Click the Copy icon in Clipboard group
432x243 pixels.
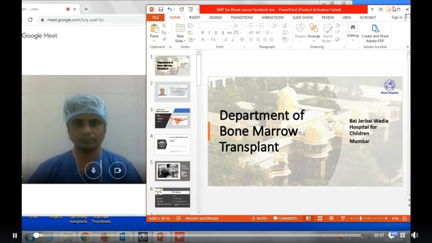click(x=164, y=32)
